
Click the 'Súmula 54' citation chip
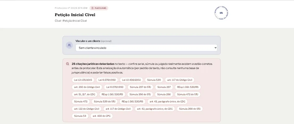point(80,116)
